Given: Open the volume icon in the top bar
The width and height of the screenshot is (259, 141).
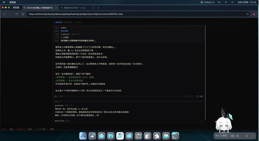Looking at the screenshot, I should pyautogui.click(x=232, y=2).
